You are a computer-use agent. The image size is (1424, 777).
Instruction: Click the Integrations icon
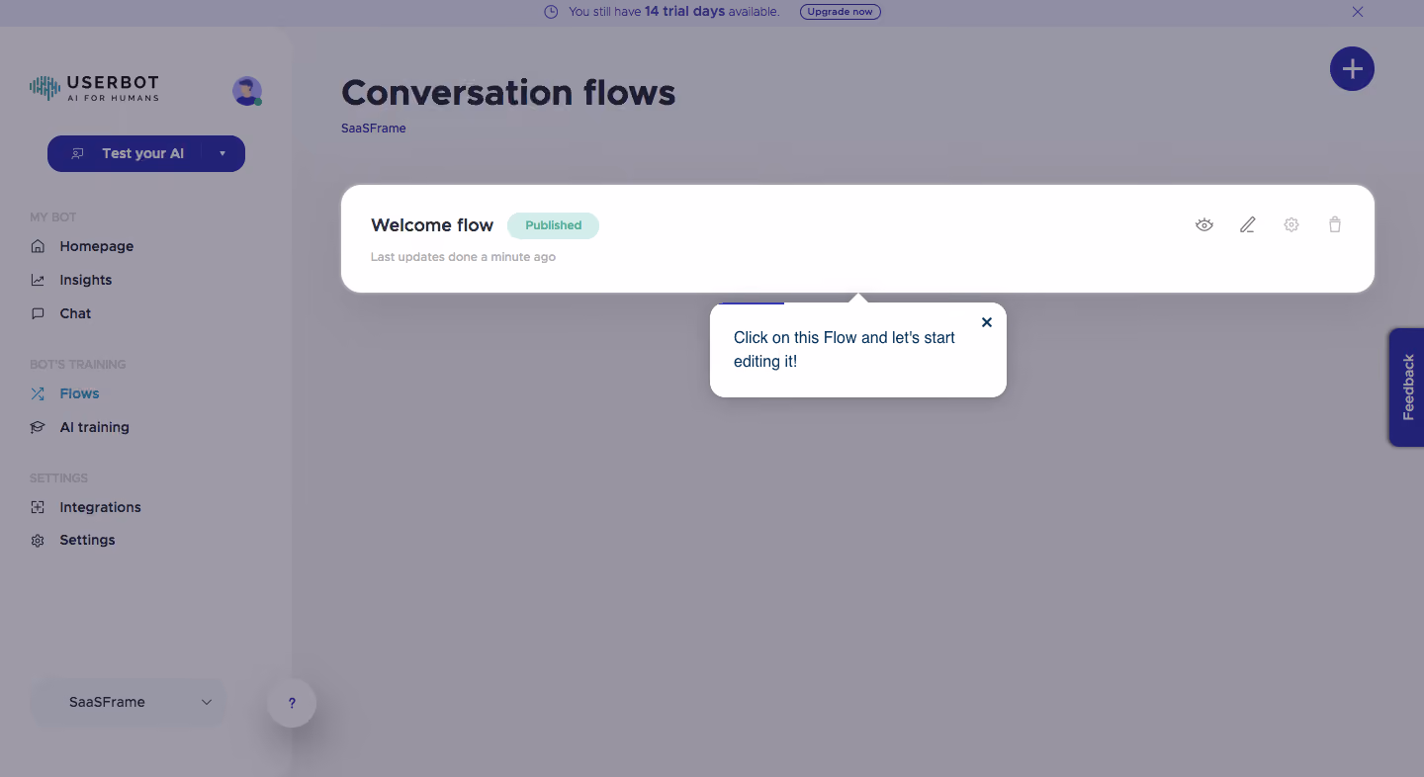[x=38, y=507]
